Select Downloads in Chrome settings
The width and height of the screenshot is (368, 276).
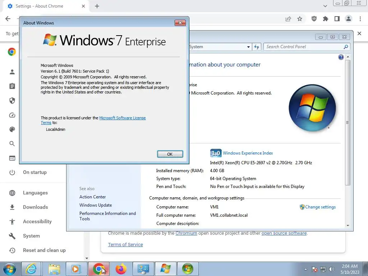pyautogui.click(x=35, y=207)
